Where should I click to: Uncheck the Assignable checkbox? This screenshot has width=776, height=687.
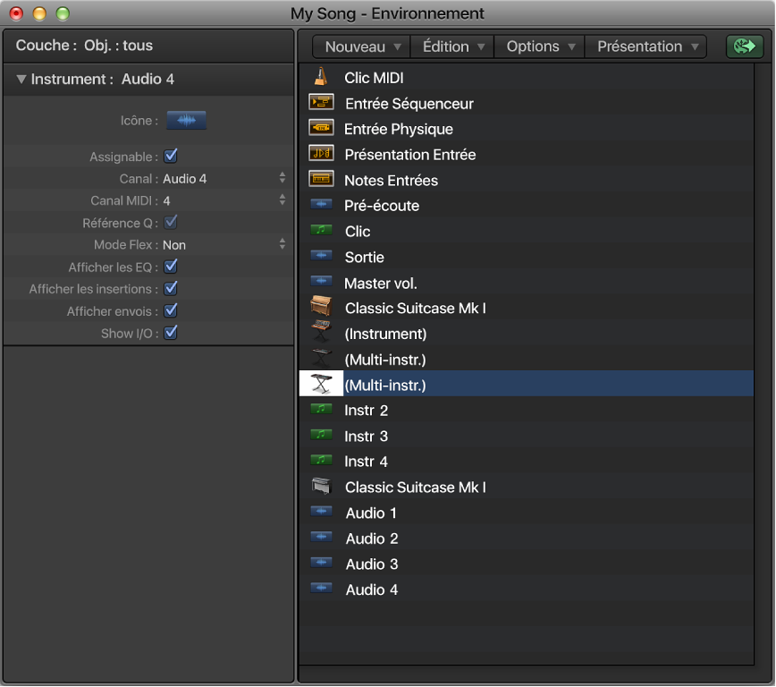tap(171, 157)
